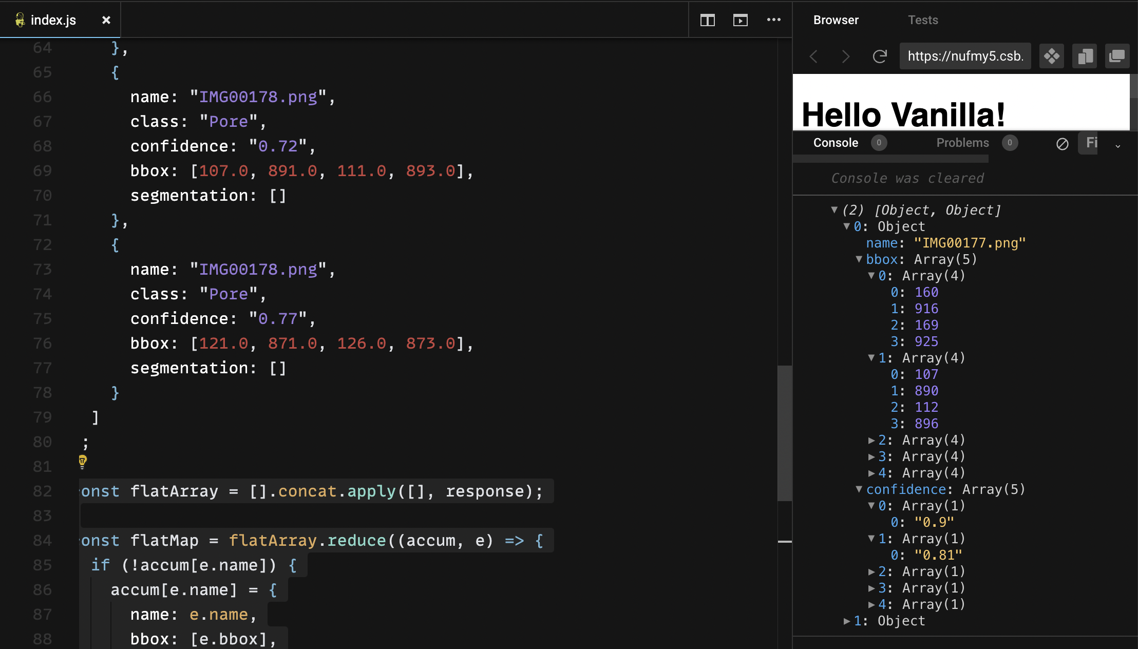Expand the 1: Object entry
The width and height of the screenshot is (1138, 649).
(847, 621)
